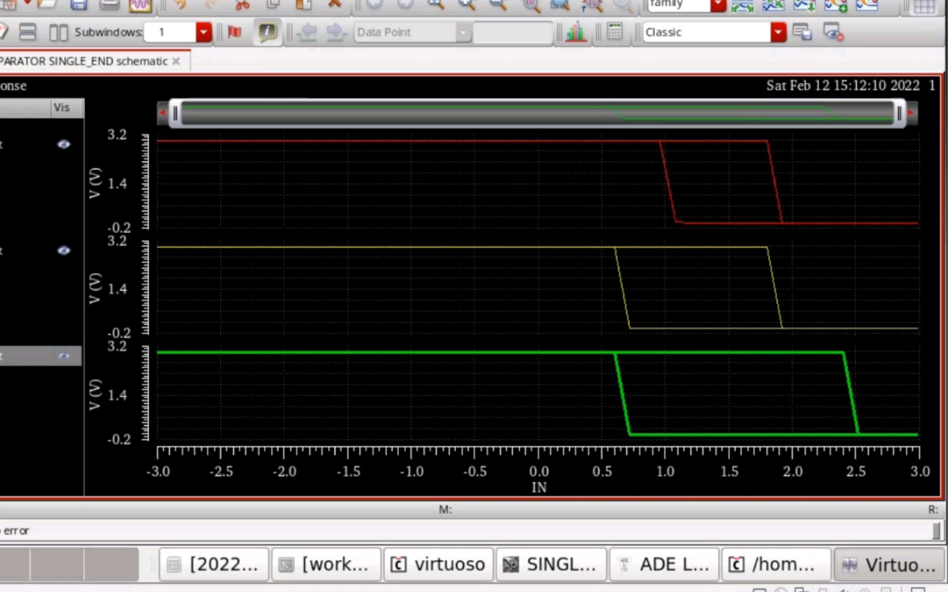Click the Undo arrow icon

pyautogui.click(x=180, y=4)
